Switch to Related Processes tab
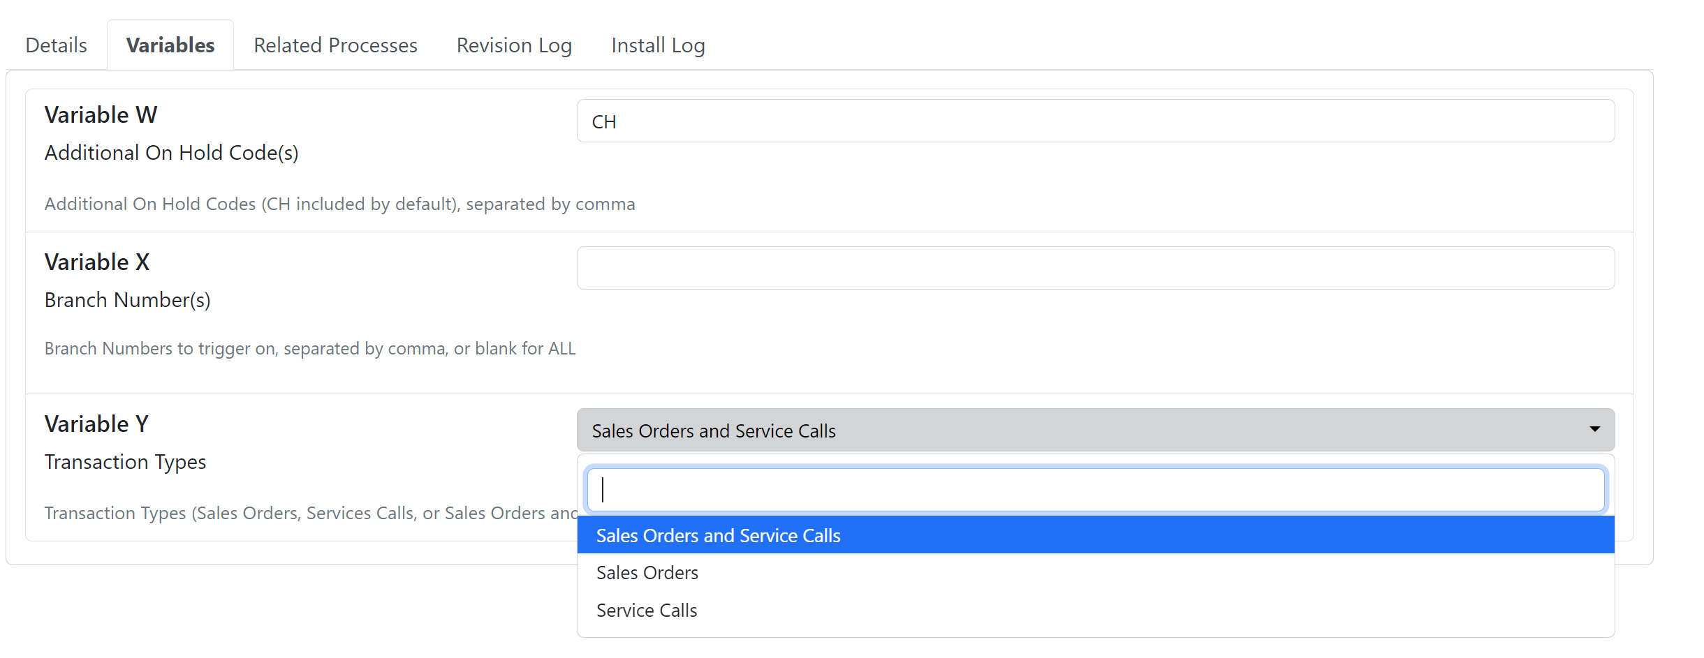This screenshot has height=658, width=1704. 335,45
